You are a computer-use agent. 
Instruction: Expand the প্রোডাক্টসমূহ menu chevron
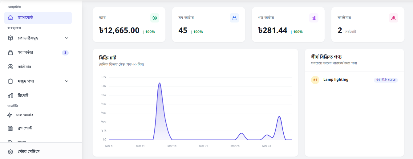click(67, 38)
